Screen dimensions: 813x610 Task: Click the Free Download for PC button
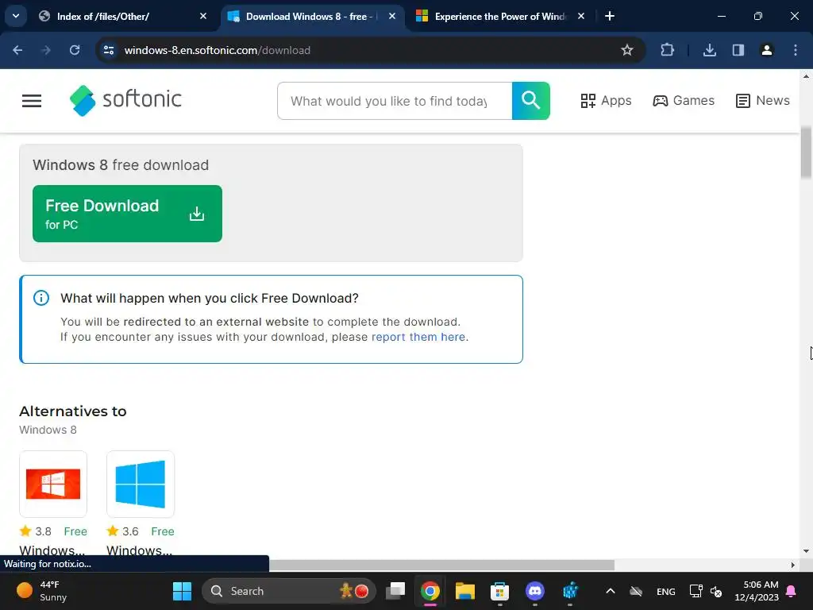click(127, 214)
